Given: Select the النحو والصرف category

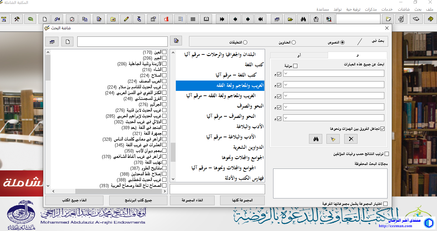Looking at the screenshot, I should coord(250,106).
